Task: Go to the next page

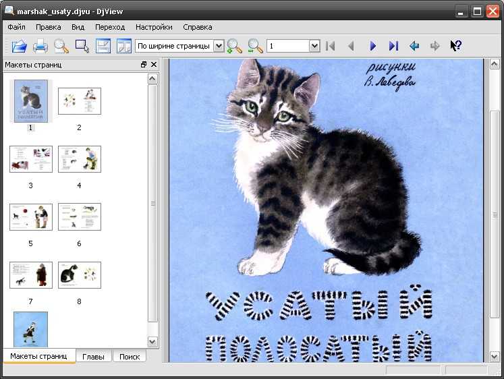Action: pos(372,46)
